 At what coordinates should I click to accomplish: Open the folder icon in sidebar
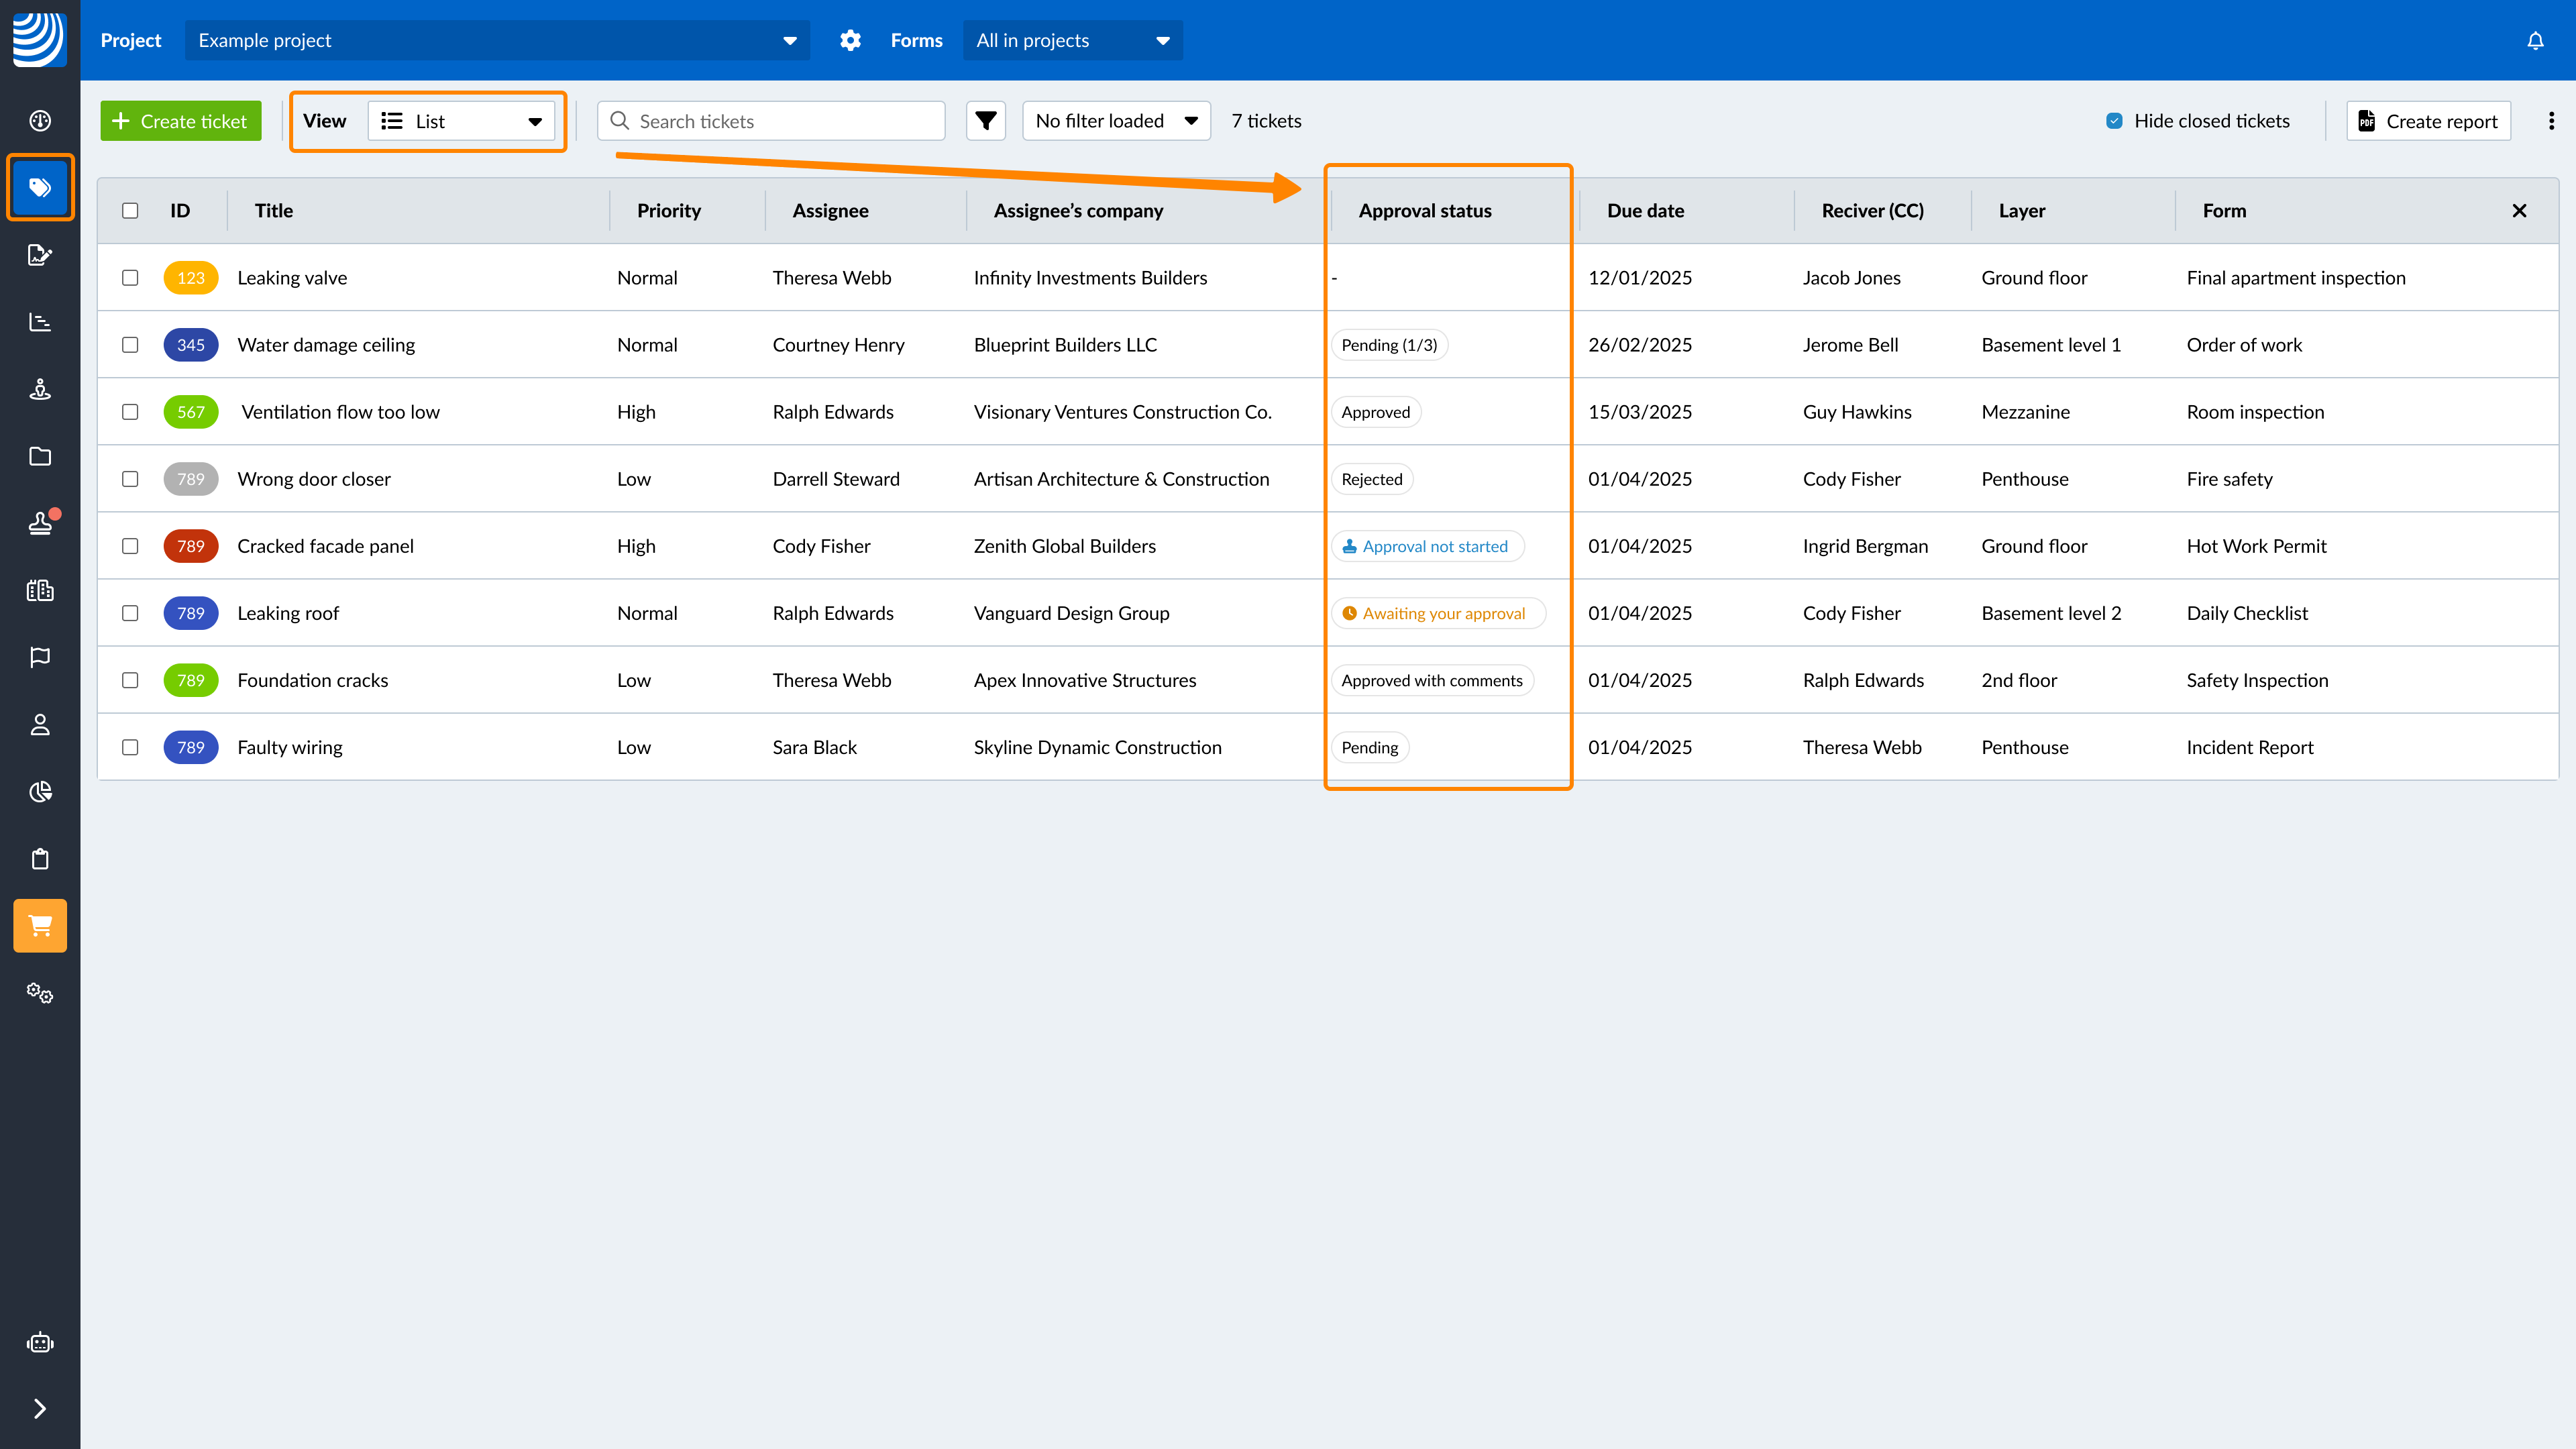tap(40, 456)
